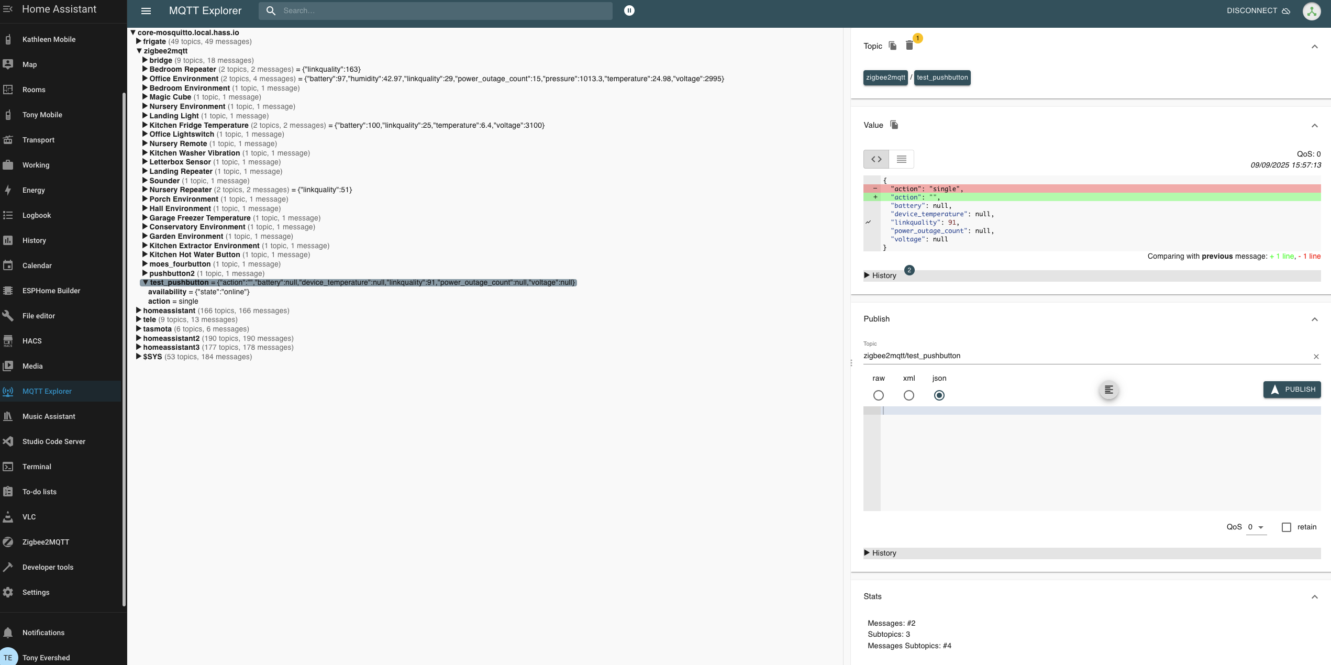
Task: Collapse the Stats panel chevron
Action: pos(1315,597)
